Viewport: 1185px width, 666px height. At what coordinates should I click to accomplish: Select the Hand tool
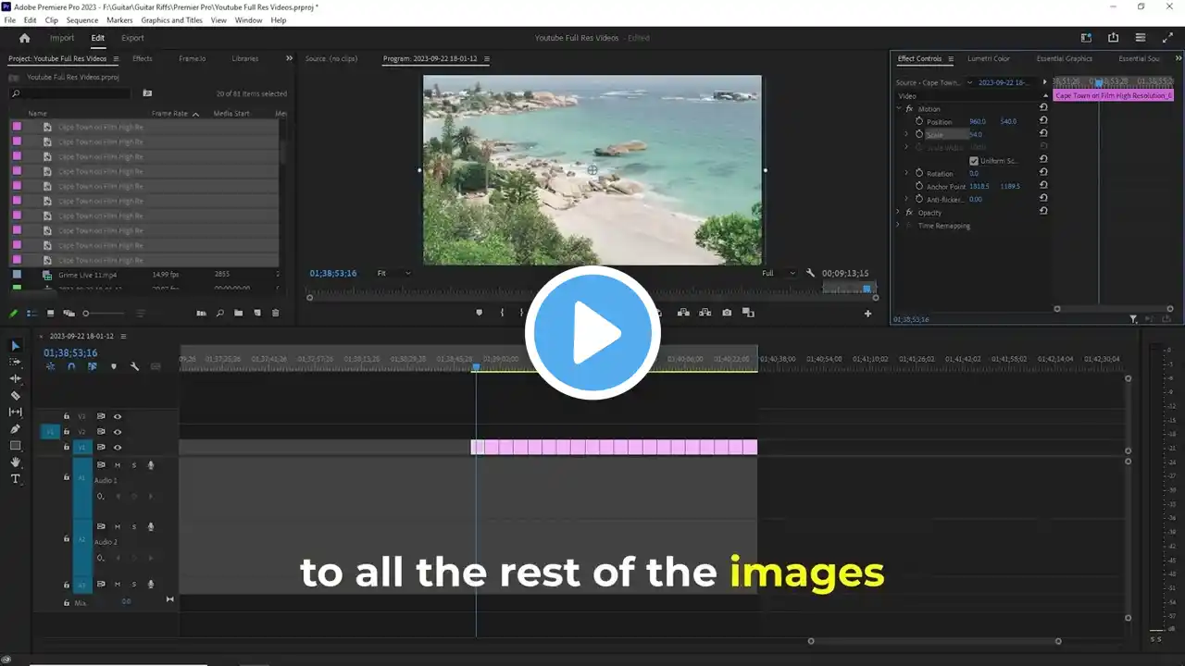pyautogui.click(x=15, y=462)
